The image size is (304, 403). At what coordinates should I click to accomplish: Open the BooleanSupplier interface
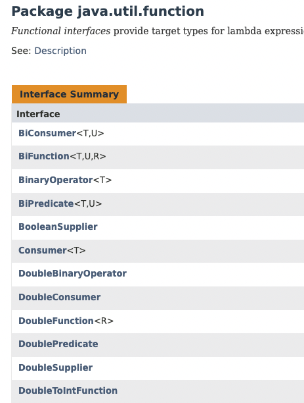[58, 227]
